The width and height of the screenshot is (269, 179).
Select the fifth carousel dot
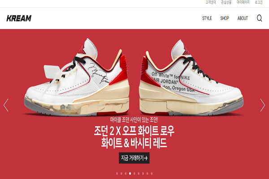click(x=134, y=174)
